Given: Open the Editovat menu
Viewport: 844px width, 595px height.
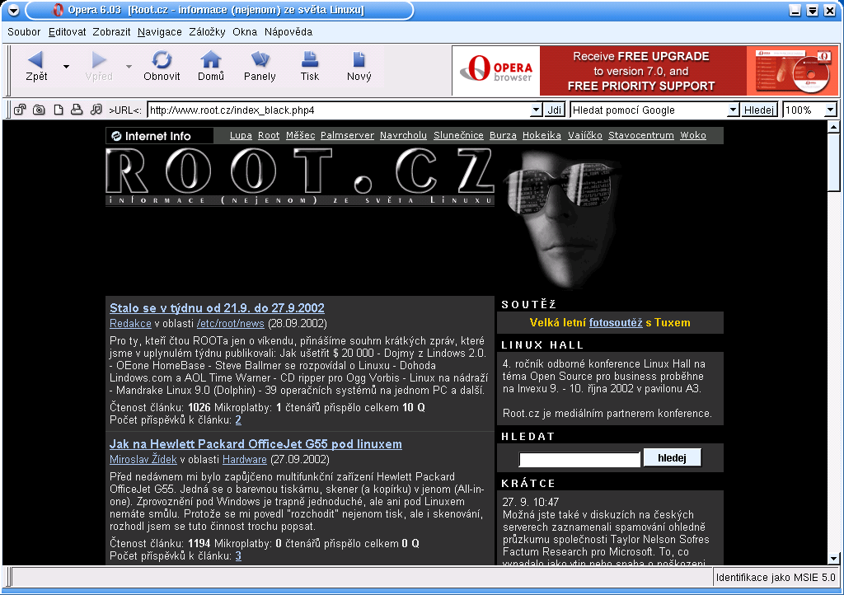Looking at the screenshot, I should tap(67, 32).
